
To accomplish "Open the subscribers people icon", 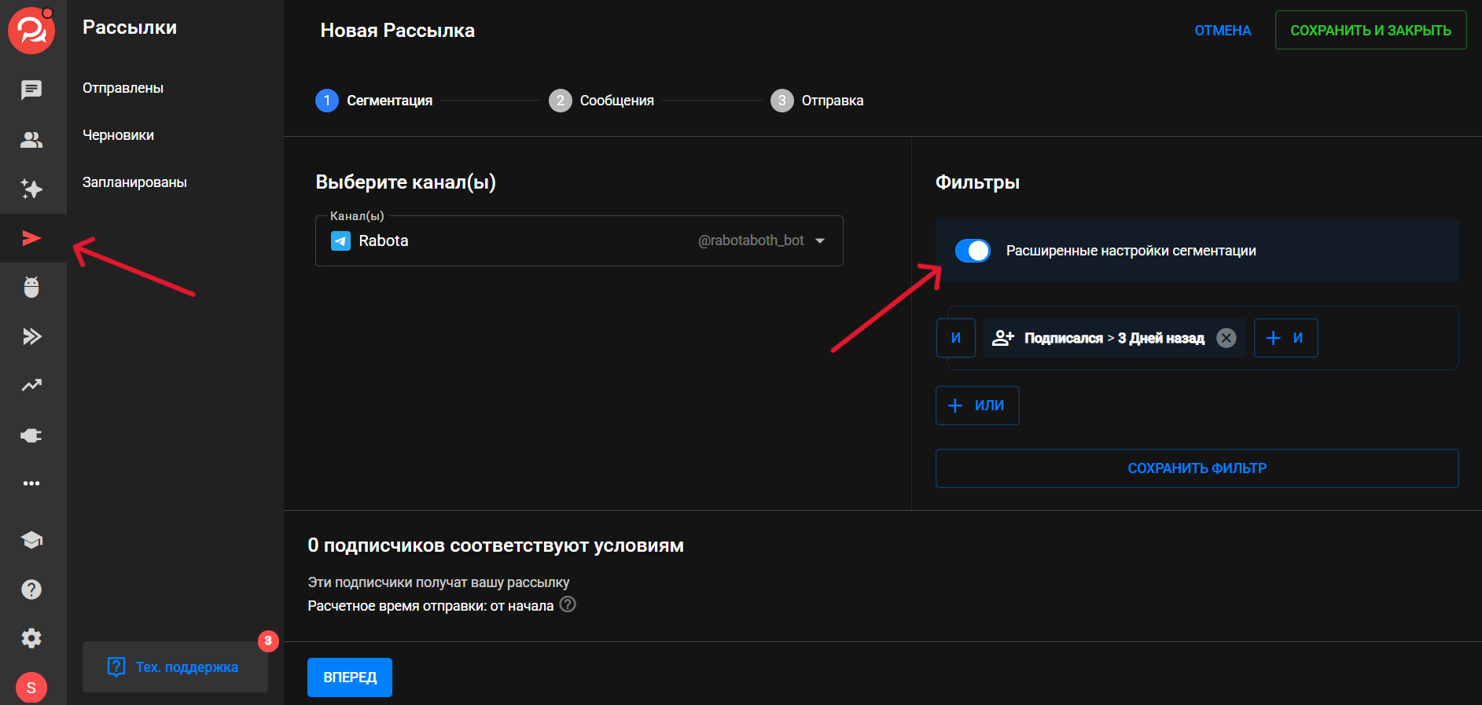I will click(31, 140).
